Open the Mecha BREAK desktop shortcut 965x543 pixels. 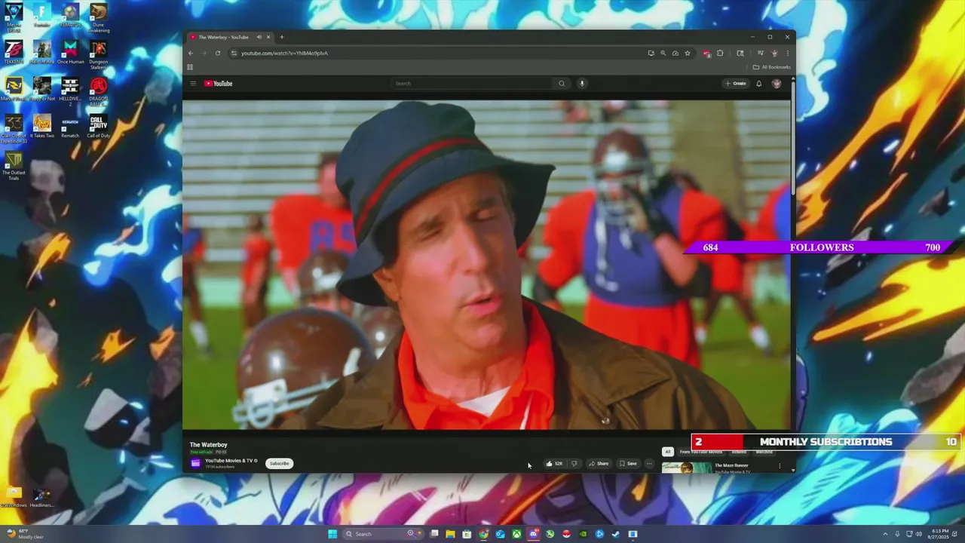tap(14, 17)
